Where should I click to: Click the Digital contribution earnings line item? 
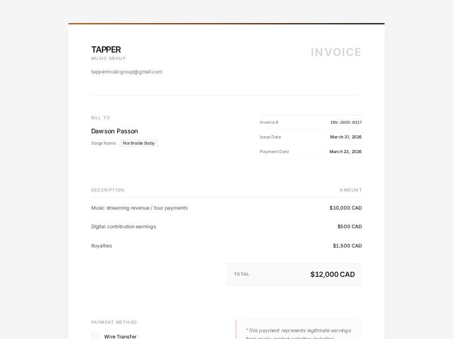[123, 227]
